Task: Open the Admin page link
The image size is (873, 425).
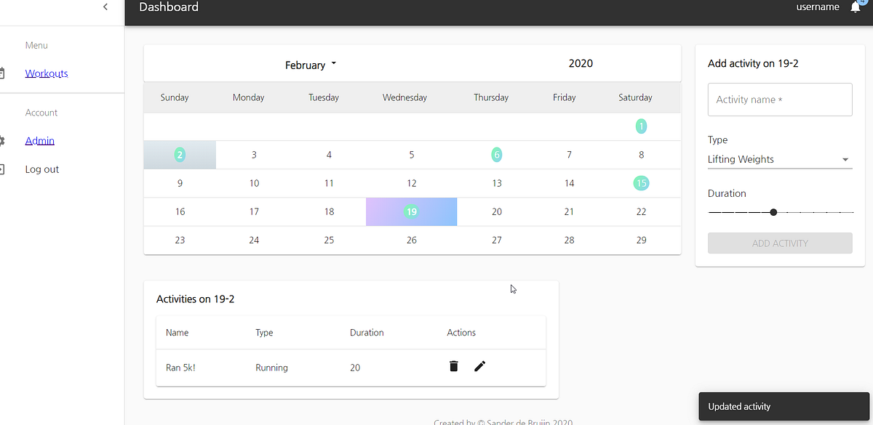Action: point(39,140)
